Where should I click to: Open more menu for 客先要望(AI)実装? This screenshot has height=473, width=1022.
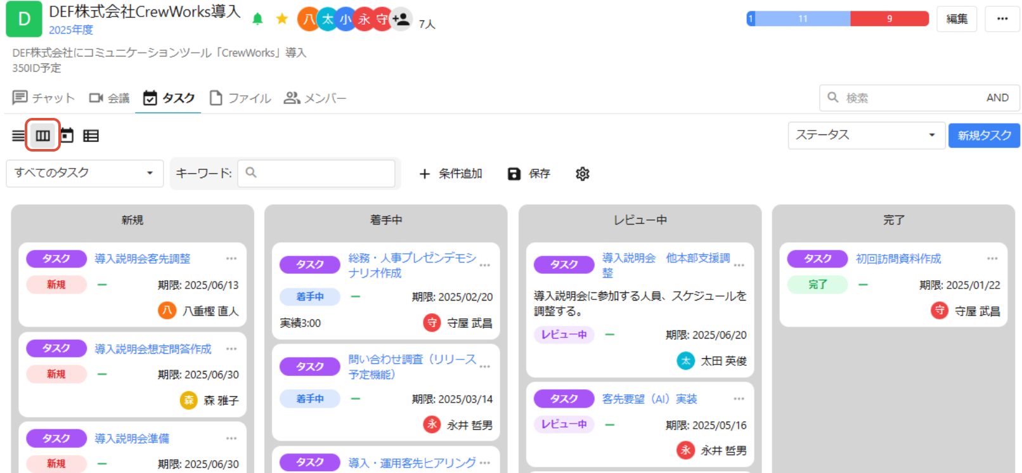[739, 399]
